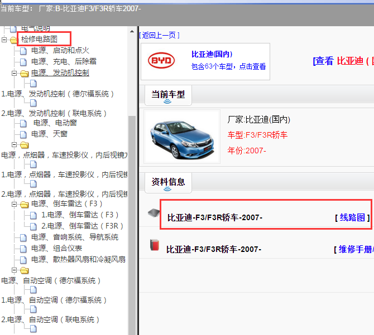The image size is (374, 335).
Task: Click 查看 比亚迪 link at right
Action: (343, 61)
